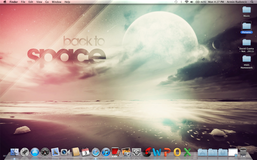Open the Wi-Fi status menu

pyautogui.click(x=186, y=2)
